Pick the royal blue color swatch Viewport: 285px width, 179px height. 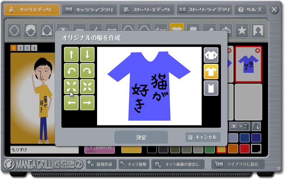pyautogui.click(x=245, y=138)
